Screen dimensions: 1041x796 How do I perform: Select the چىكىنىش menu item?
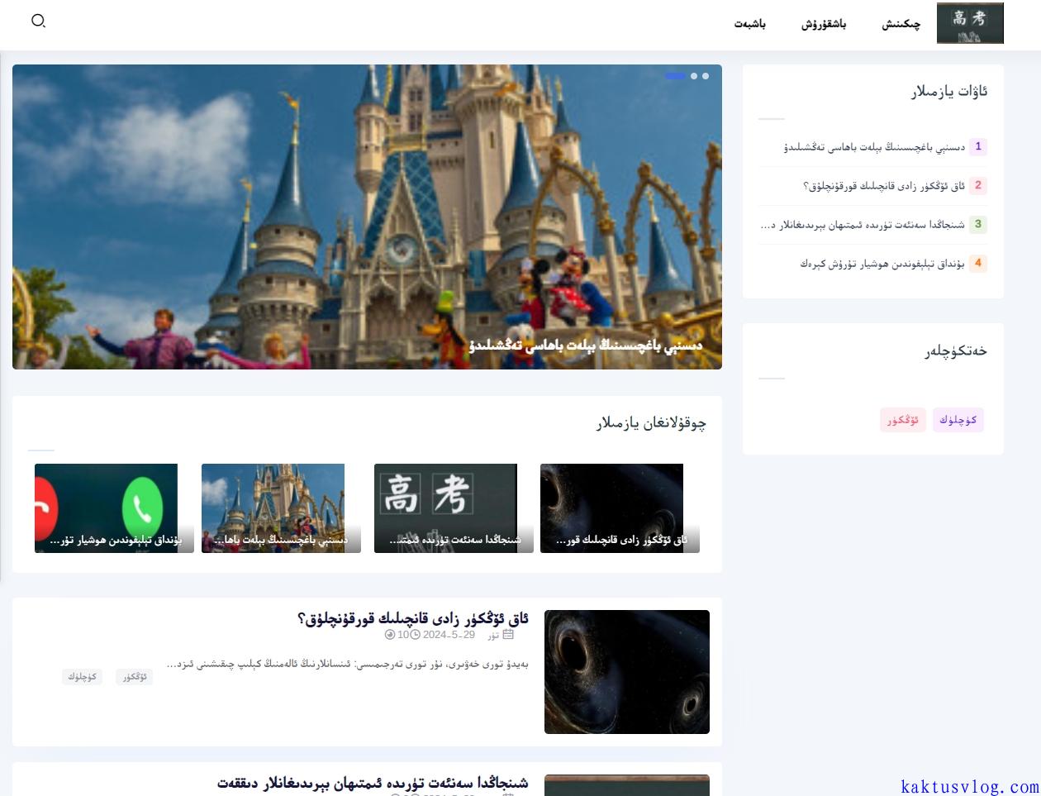coord(901,24)
